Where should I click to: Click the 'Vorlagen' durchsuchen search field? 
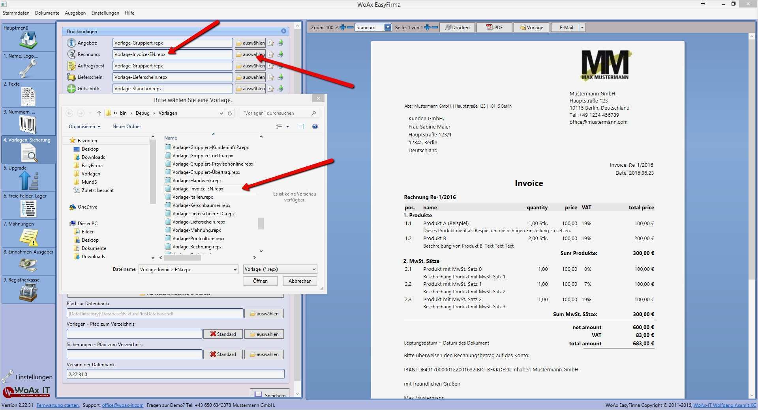coord(280,113)
